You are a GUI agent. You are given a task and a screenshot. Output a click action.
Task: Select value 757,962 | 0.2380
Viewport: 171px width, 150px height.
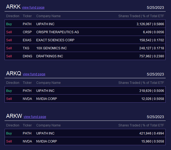(x=152, y=56)
